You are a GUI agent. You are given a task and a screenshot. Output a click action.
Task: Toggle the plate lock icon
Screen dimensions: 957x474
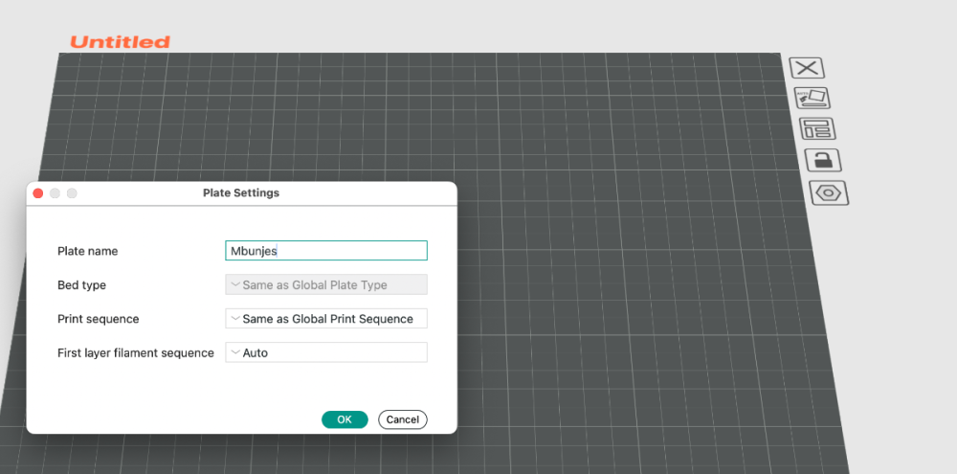click(x=823, y=161)
